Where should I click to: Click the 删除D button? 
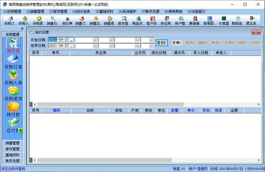203,43
